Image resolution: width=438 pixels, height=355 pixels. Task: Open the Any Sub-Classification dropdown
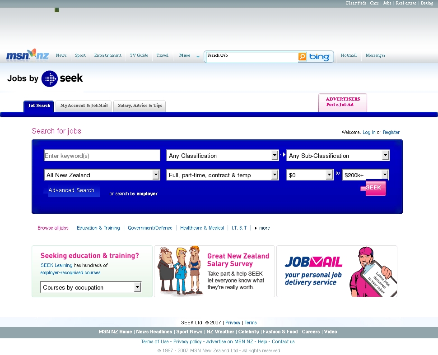tap(338, 156)
